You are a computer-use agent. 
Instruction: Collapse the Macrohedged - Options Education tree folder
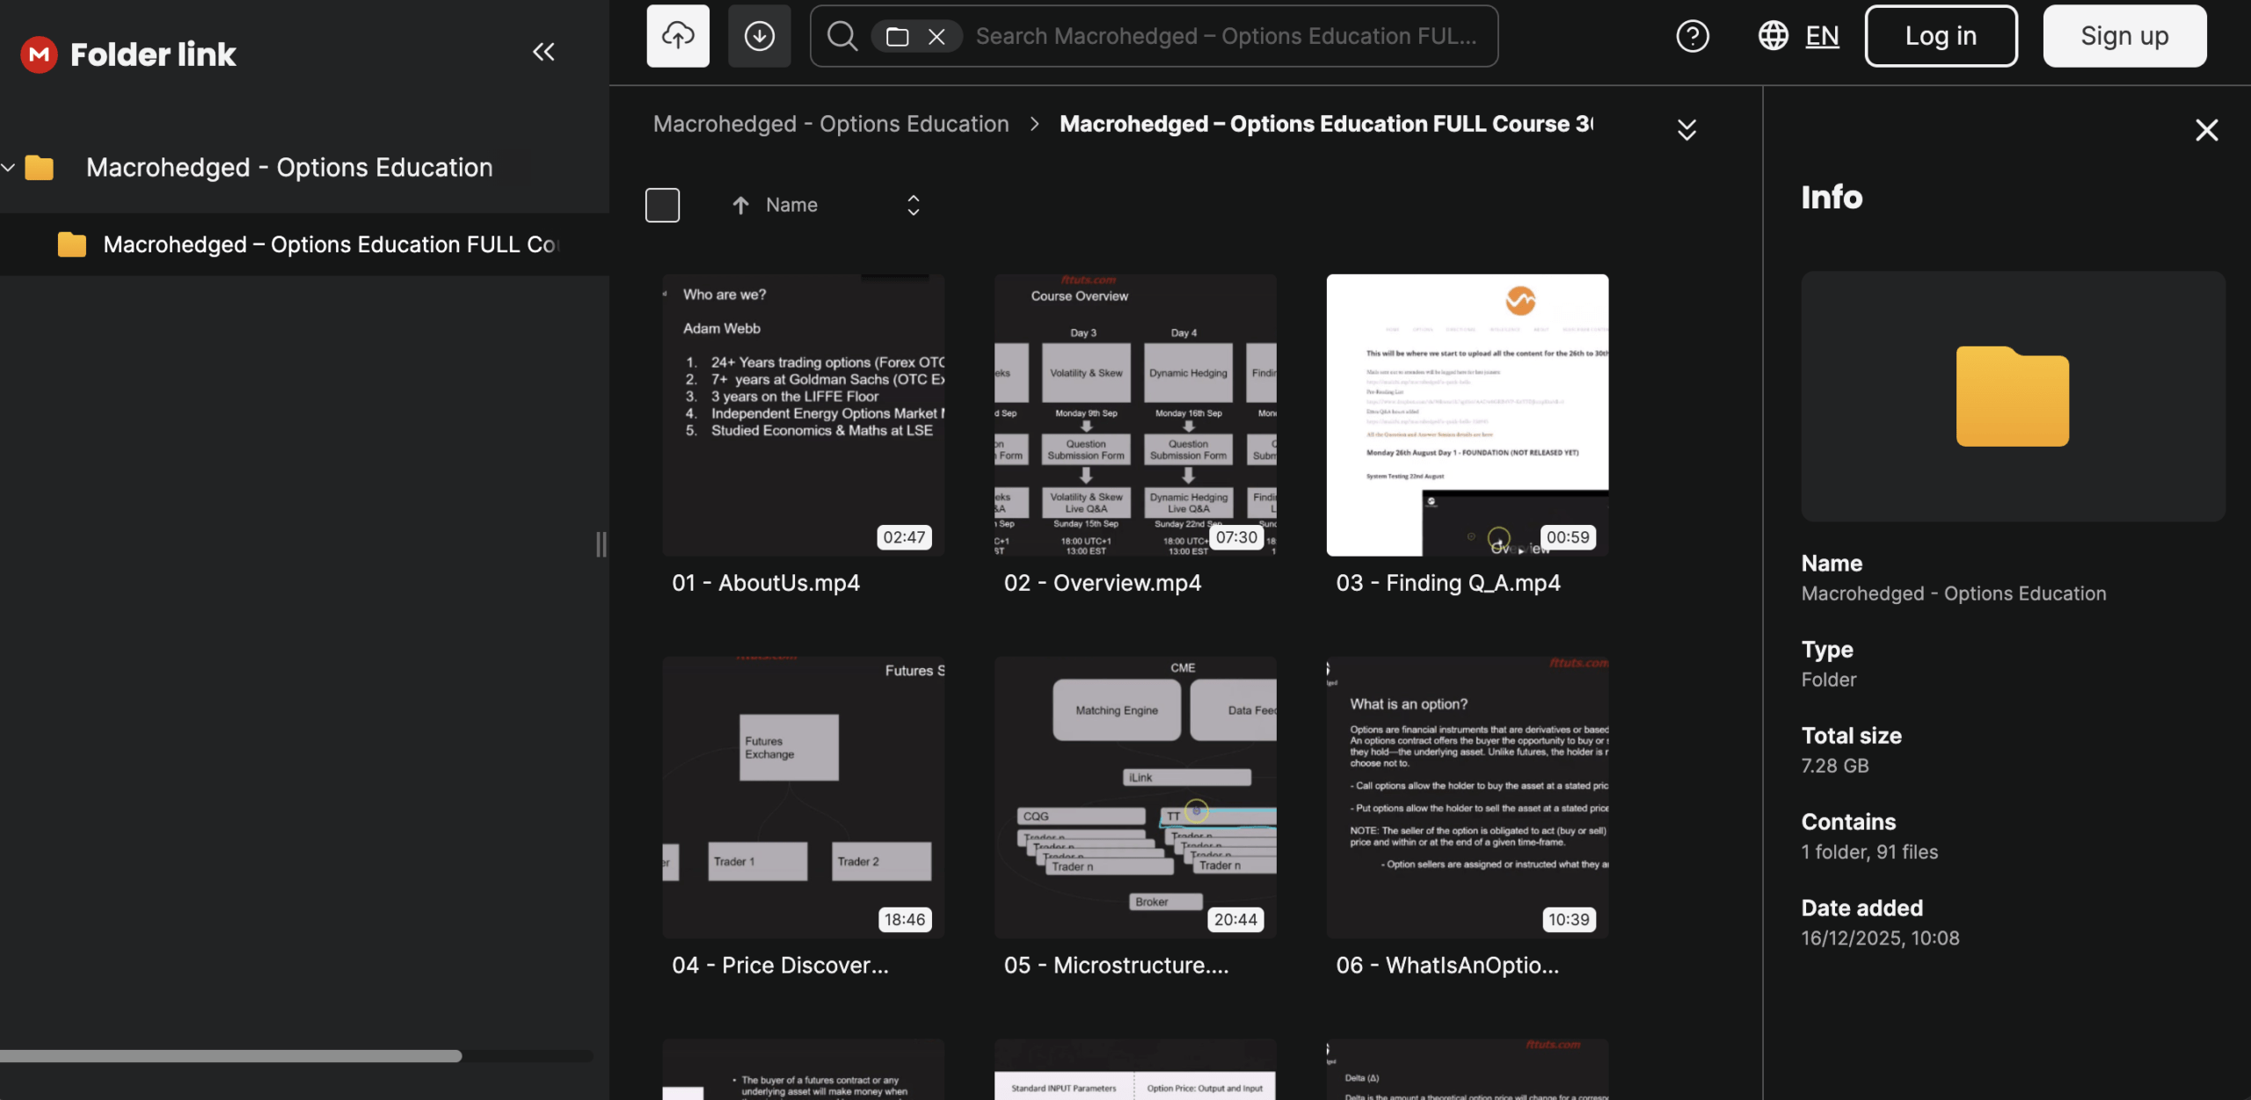9,167
